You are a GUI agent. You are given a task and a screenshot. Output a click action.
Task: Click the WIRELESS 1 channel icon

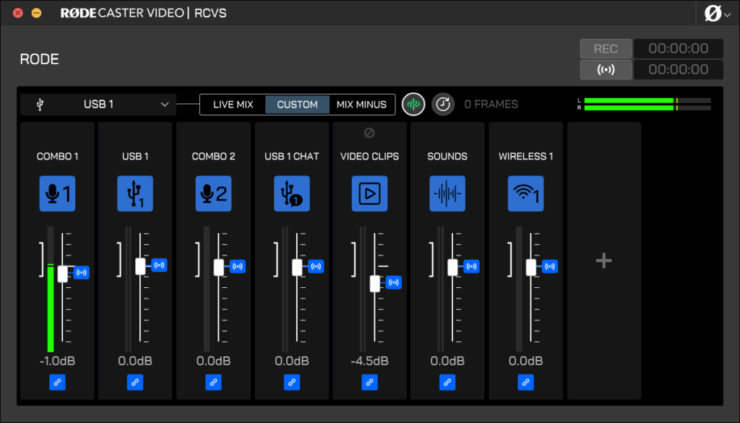click(x=525, y=193)
